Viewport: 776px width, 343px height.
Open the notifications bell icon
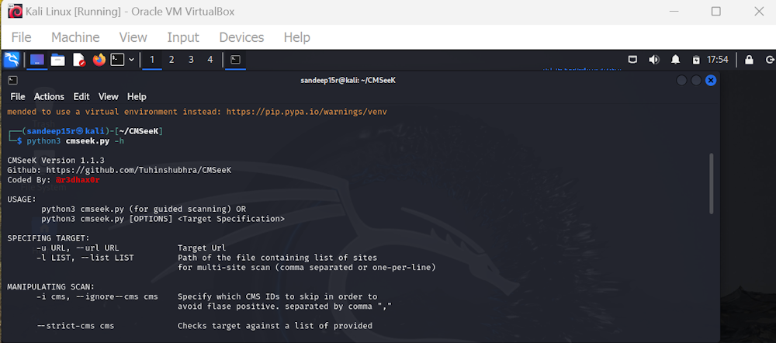coord(675,60)
